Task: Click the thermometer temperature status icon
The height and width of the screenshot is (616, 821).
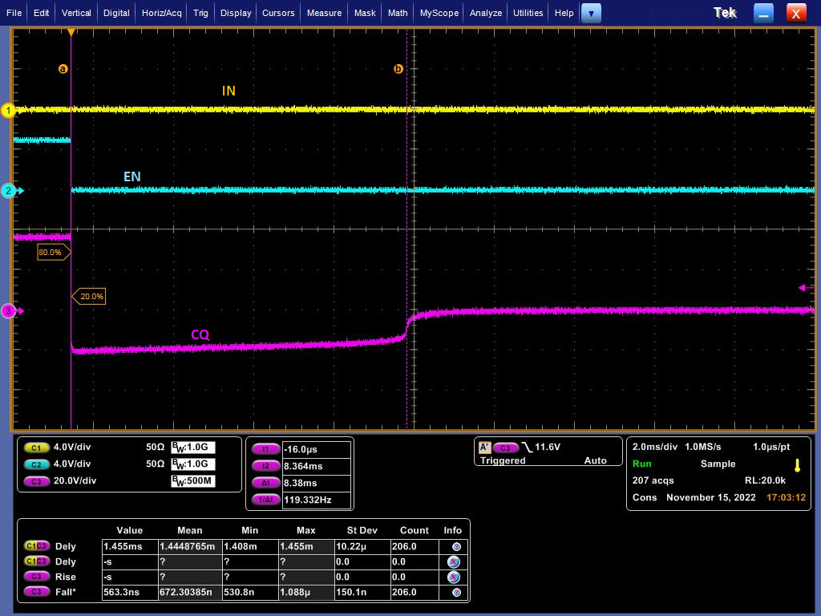Action: click(796, 465)
